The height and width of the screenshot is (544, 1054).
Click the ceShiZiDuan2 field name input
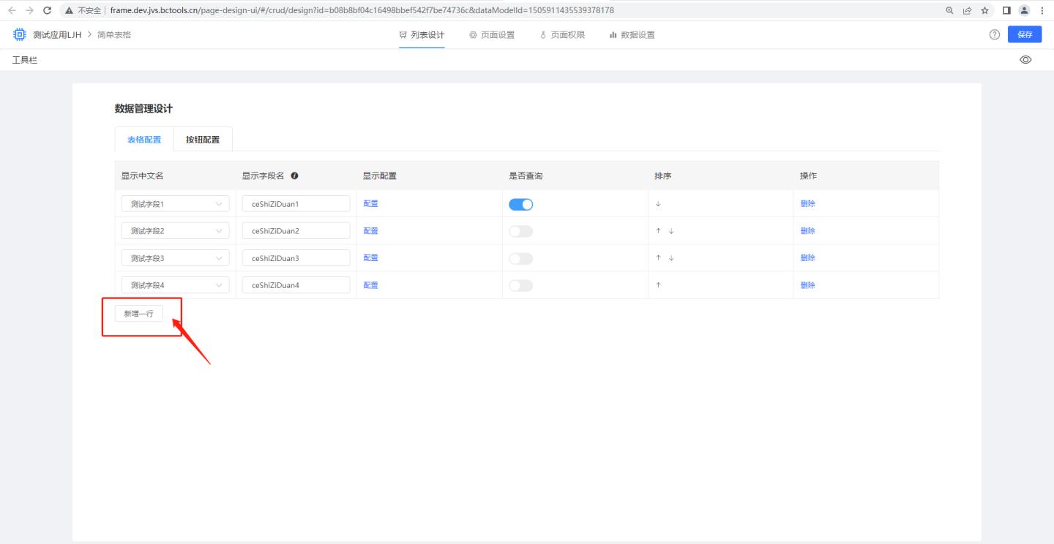click(x=296, y=231)
